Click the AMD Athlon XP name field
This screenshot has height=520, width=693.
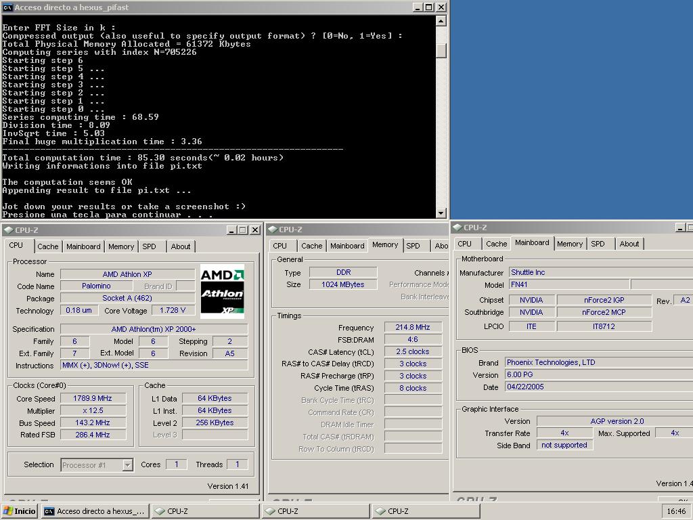(127, 274)
